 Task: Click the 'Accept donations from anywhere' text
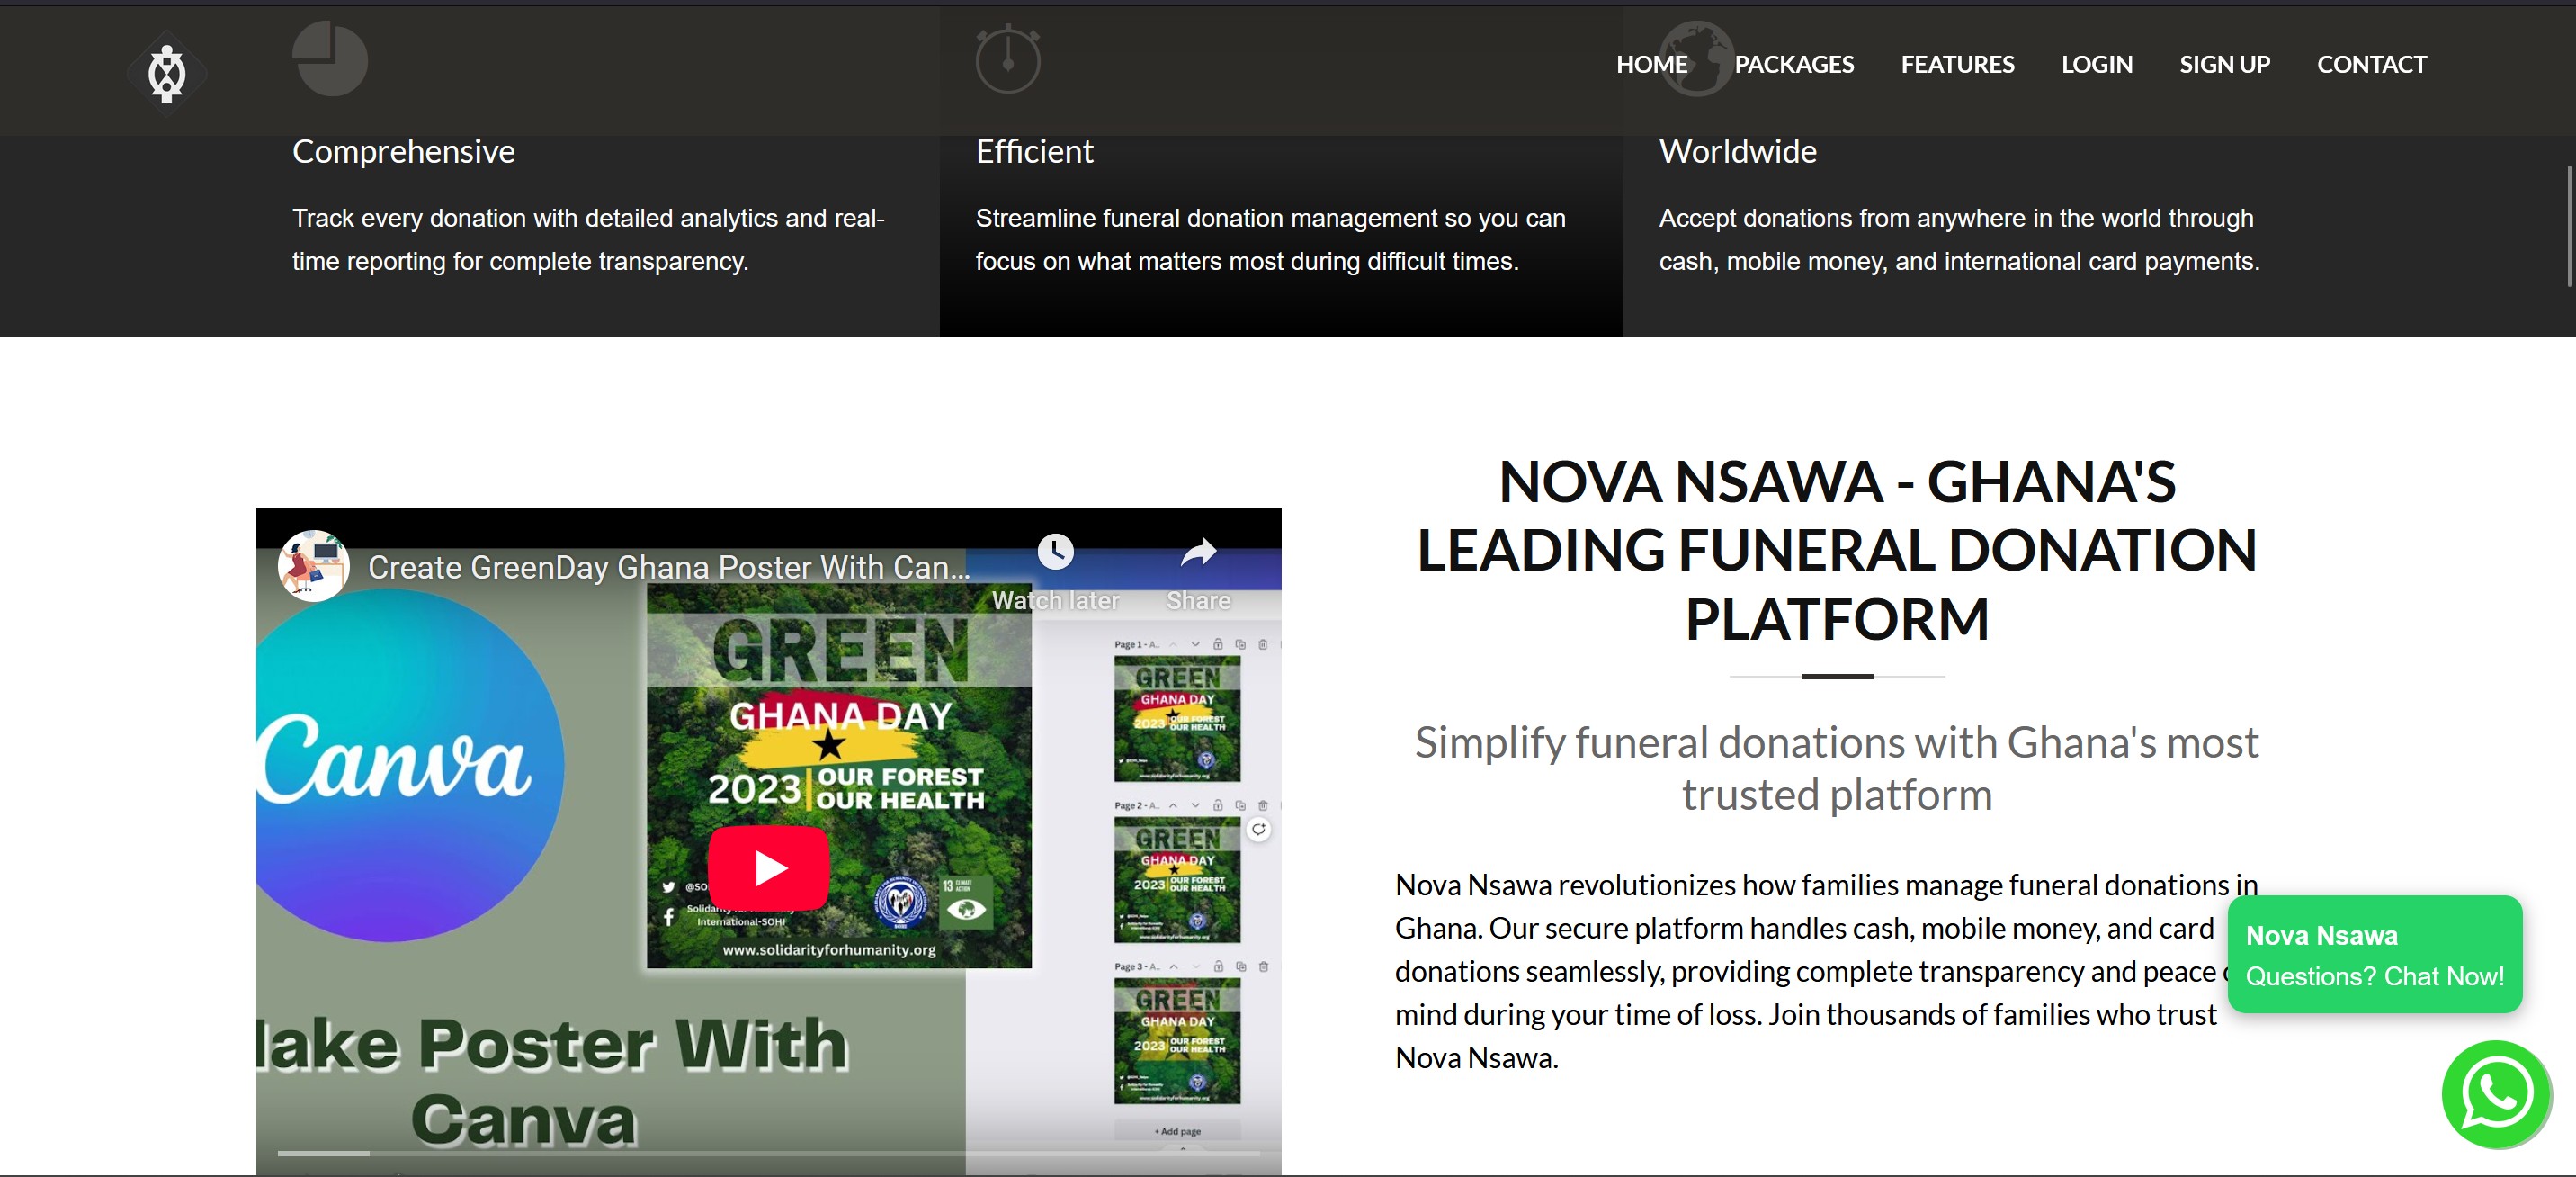point(1958,239)
